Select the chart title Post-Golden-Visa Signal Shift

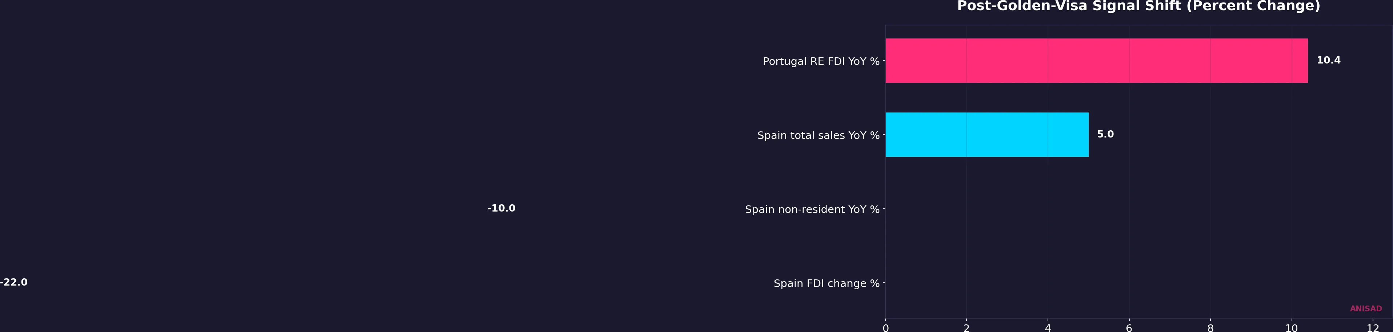[x=1138, y=6]
